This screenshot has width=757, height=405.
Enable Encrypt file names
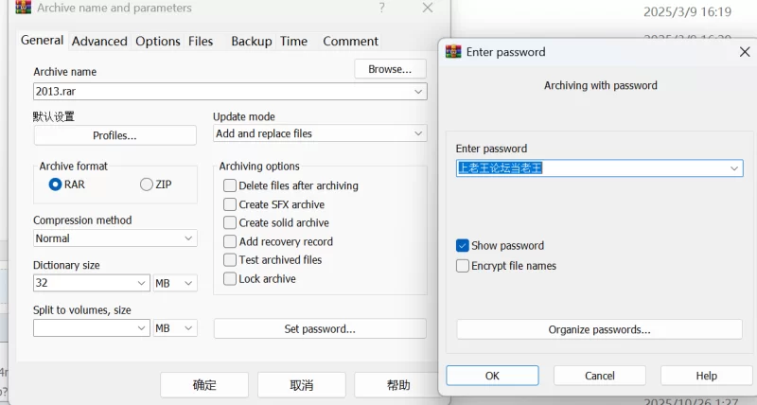coord(463,266)
